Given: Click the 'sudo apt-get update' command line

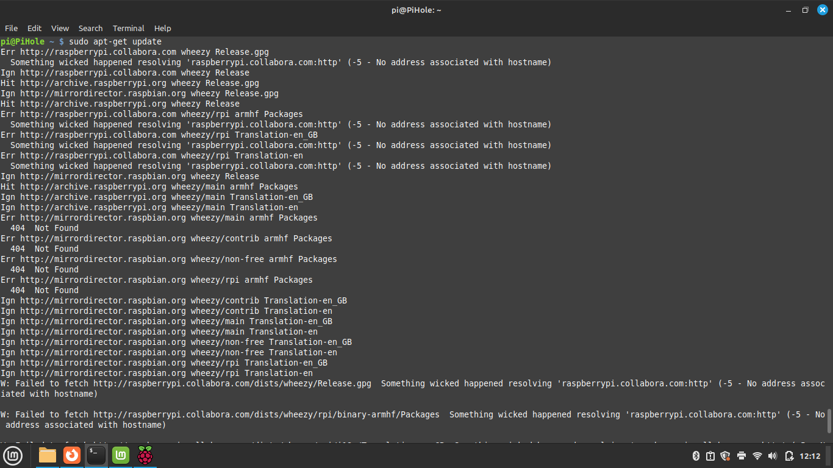Looking at the screenshot, I should (115, 41).
